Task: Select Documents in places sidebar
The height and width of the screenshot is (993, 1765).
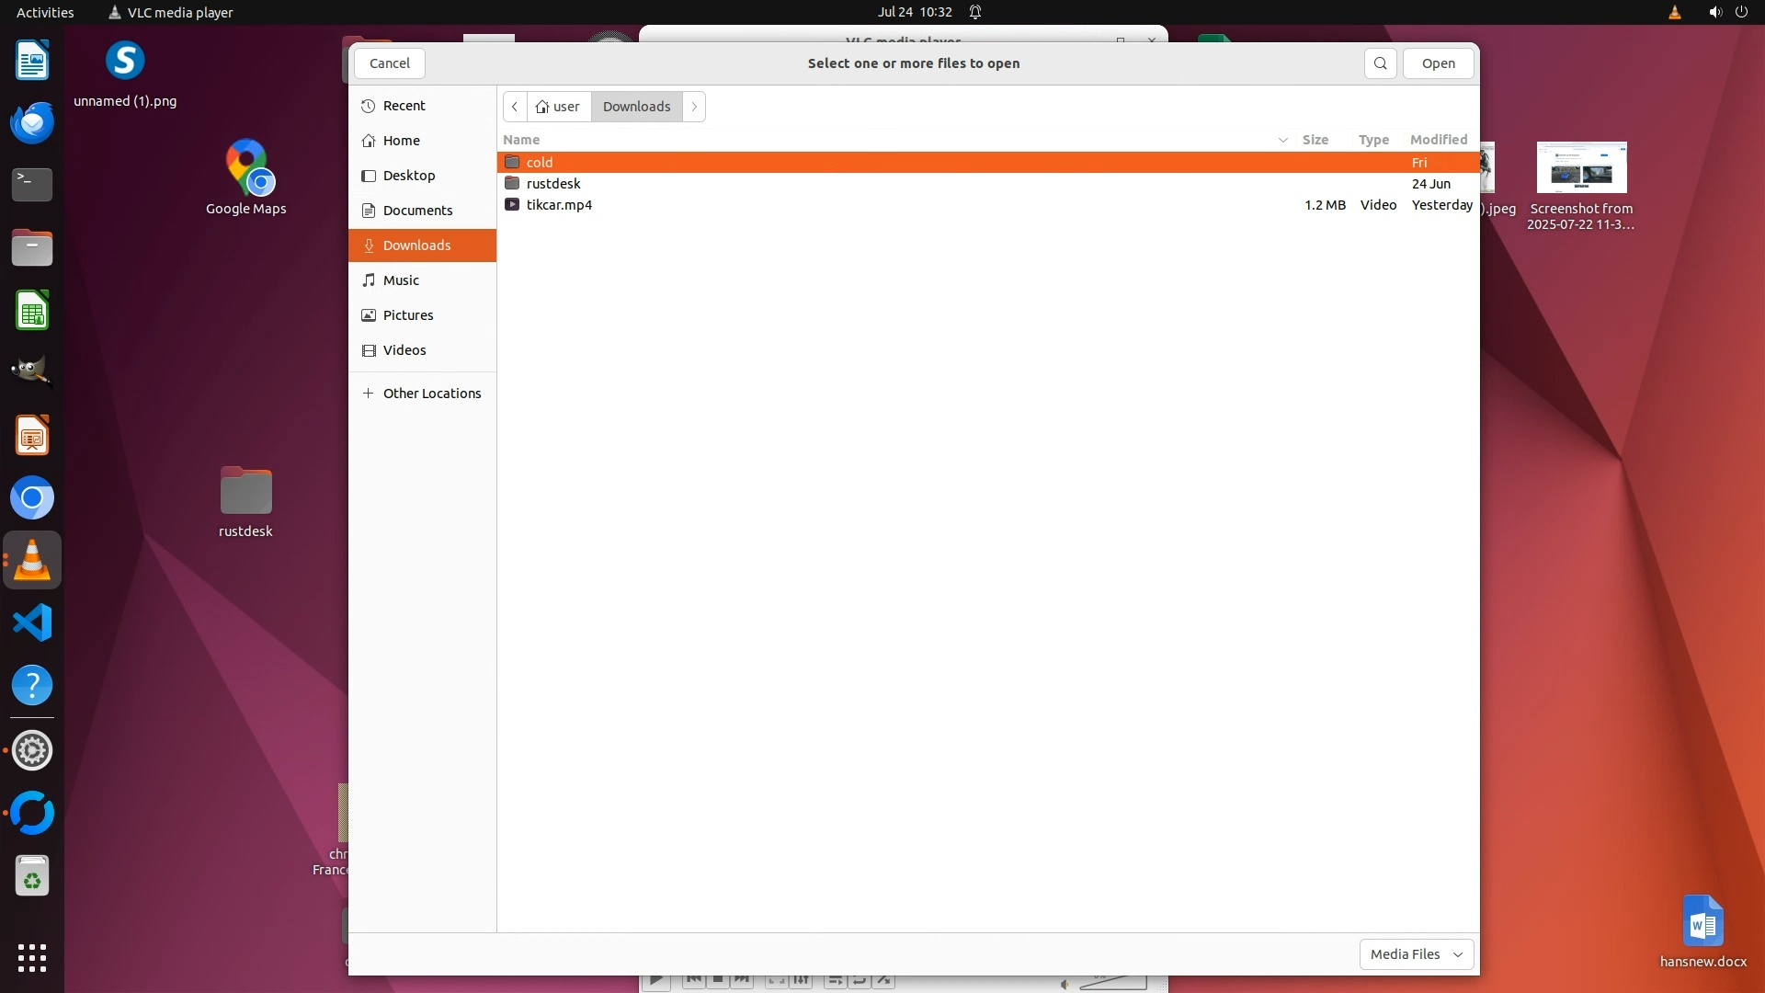Action: pyautogui.click(x=417, y=211)
